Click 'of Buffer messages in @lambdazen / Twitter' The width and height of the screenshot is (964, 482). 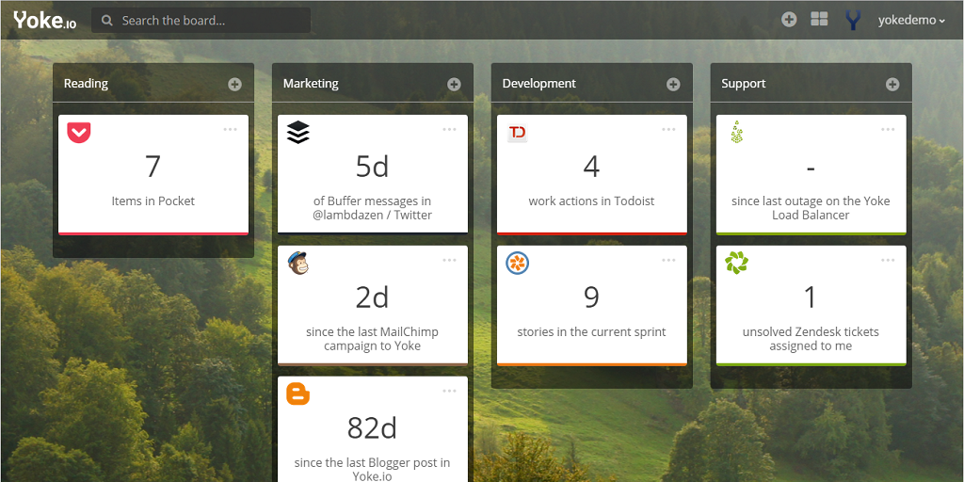coord(372,208)
